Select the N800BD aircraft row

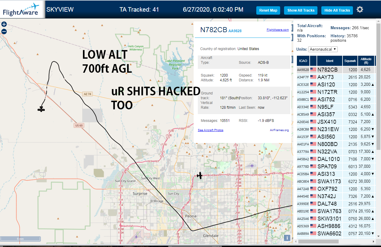(336, 144)
